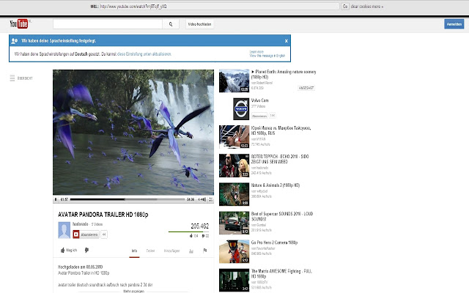469x293 pixels.
Task: Click the 'Best of Supercar SOUNDS' title
Action: [x=282, y=217]
